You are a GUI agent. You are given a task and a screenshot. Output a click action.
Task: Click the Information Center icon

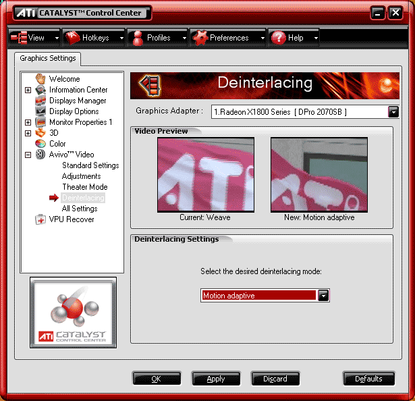[40, 90]
